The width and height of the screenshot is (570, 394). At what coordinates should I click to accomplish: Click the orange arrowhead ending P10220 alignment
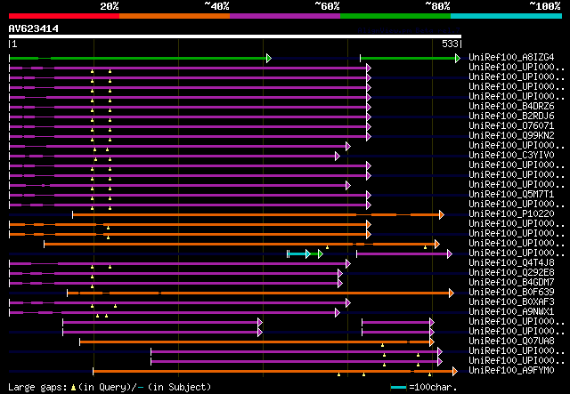[x=442, y=215]
